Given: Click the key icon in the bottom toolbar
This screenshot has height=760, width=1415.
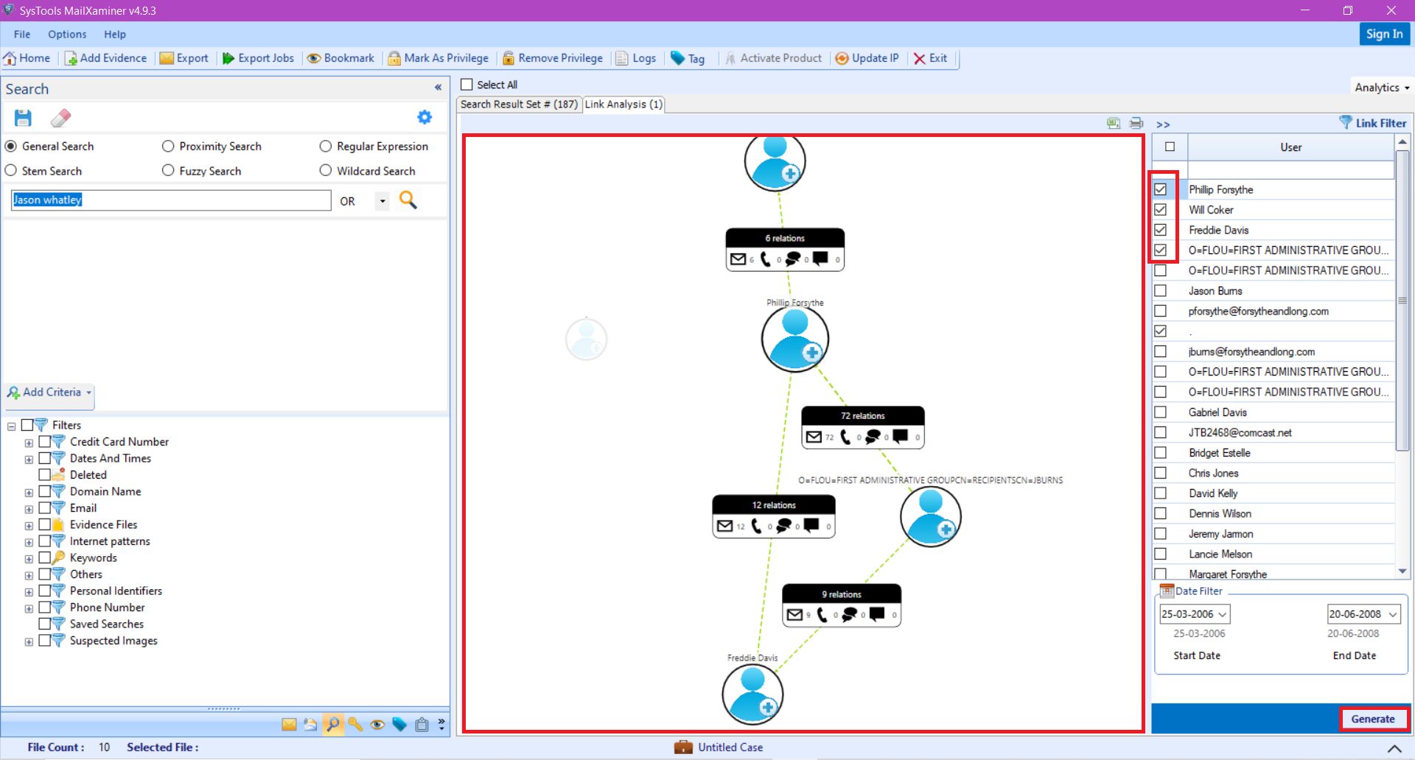Looking at the screenshot, I should tap(355, 725).
